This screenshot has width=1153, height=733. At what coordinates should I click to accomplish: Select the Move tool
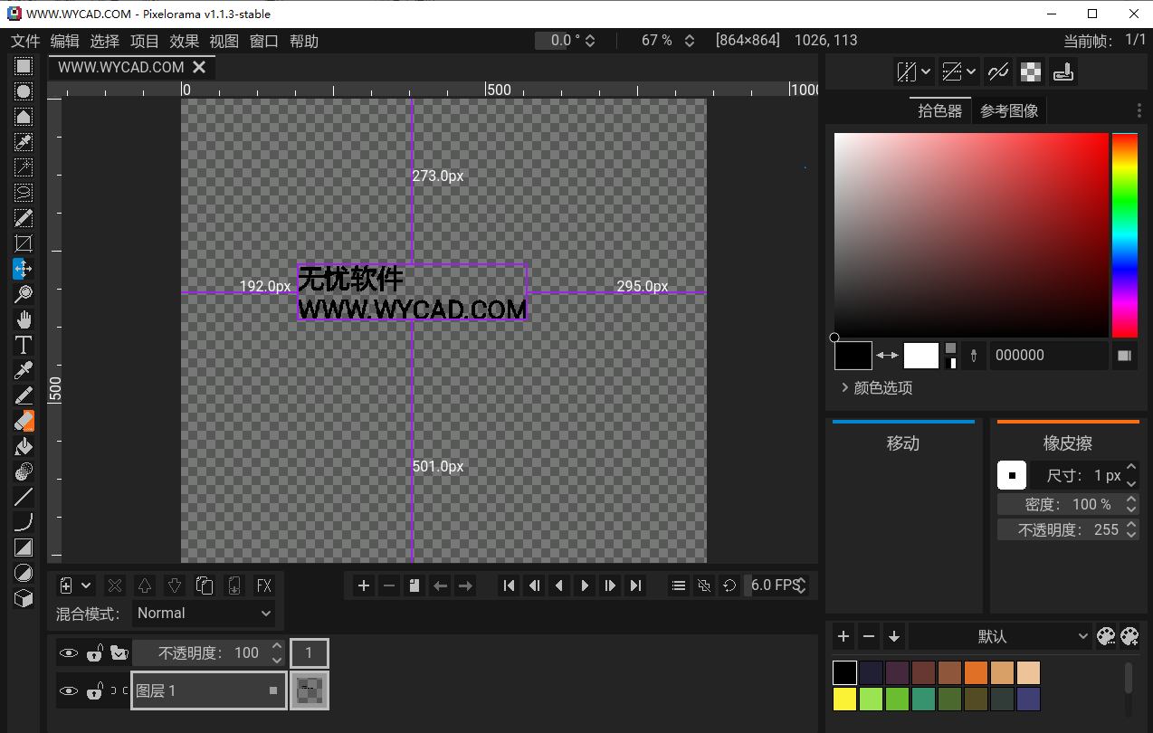tap(23, 268)
